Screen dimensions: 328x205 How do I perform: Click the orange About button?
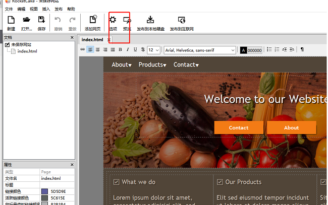tap(291, 127)
